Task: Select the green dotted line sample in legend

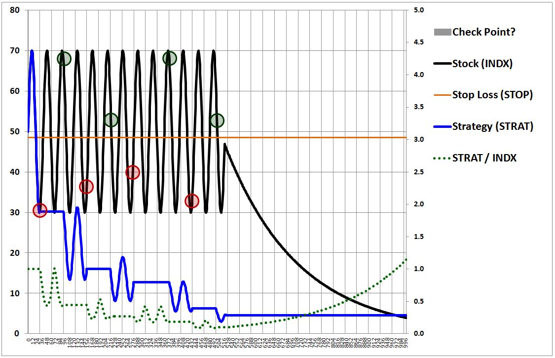Action: 442,158
